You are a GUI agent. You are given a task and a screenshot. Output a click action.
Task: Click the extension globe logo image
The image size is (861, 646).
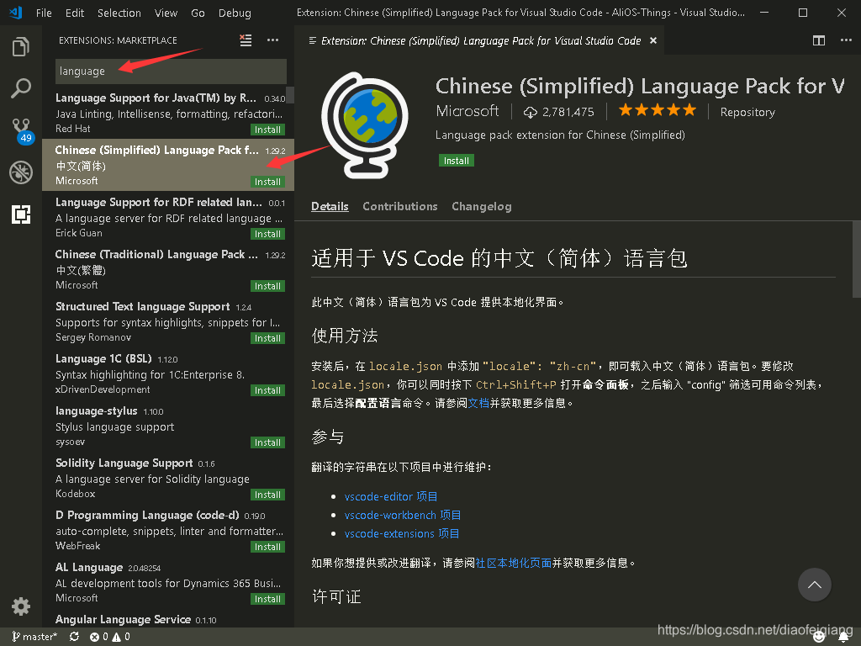[x=365, y=124]
